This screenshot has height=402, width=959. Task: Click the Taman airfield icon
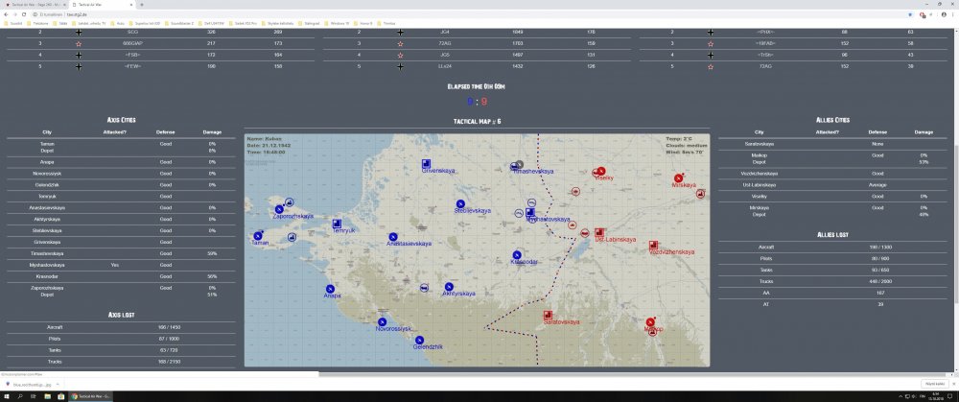click(257, 236)
